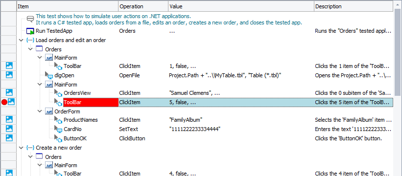Collapse the 'Create a new order' group

tap(21, 148)
